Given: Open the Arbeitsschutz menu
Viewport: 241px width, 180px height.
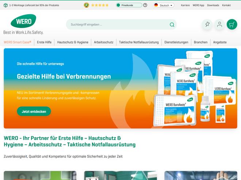Looking at the screenshot, I should [104, 42].
